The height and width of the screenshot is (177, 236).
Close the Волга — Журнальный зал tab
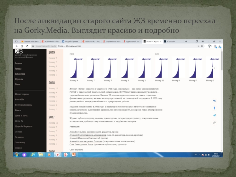[160, 41]
